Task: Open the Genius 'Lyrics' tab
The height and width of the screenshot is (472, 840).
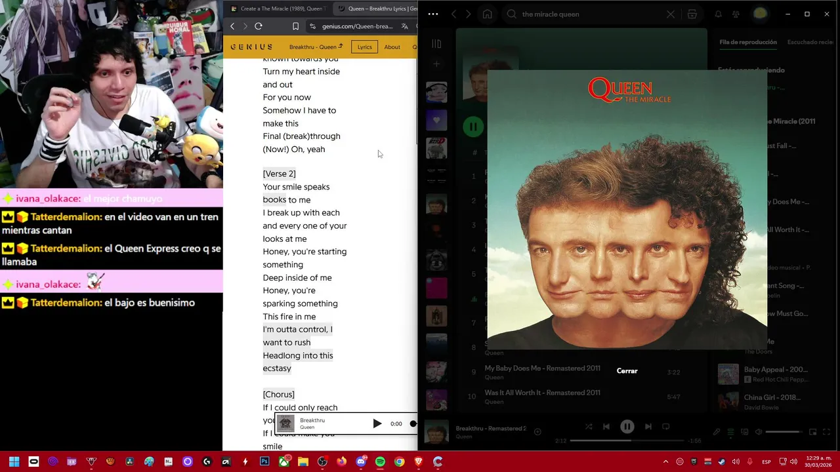Action: [364, 47]
